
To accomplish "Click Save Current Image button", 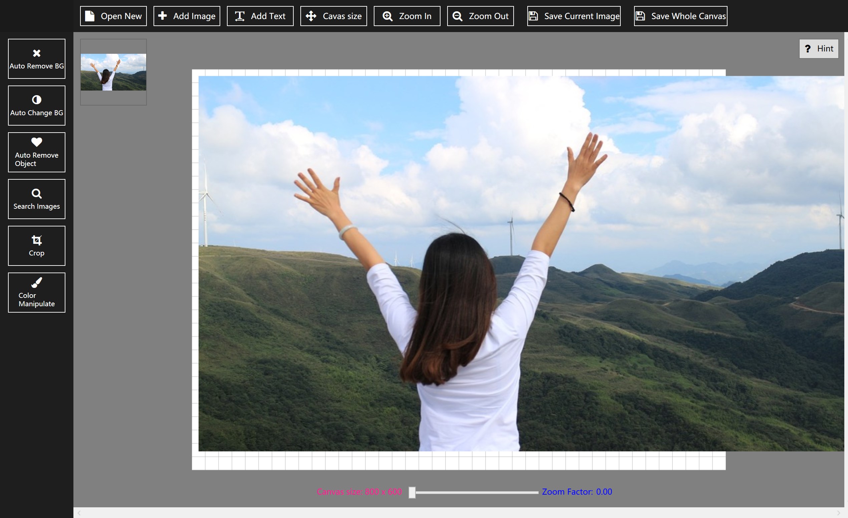I will pos(574,16).
